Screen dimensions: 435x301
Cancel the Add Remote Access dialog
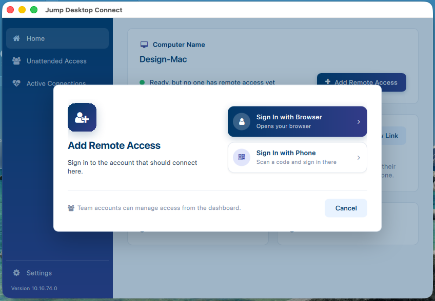tap(346, 208)
